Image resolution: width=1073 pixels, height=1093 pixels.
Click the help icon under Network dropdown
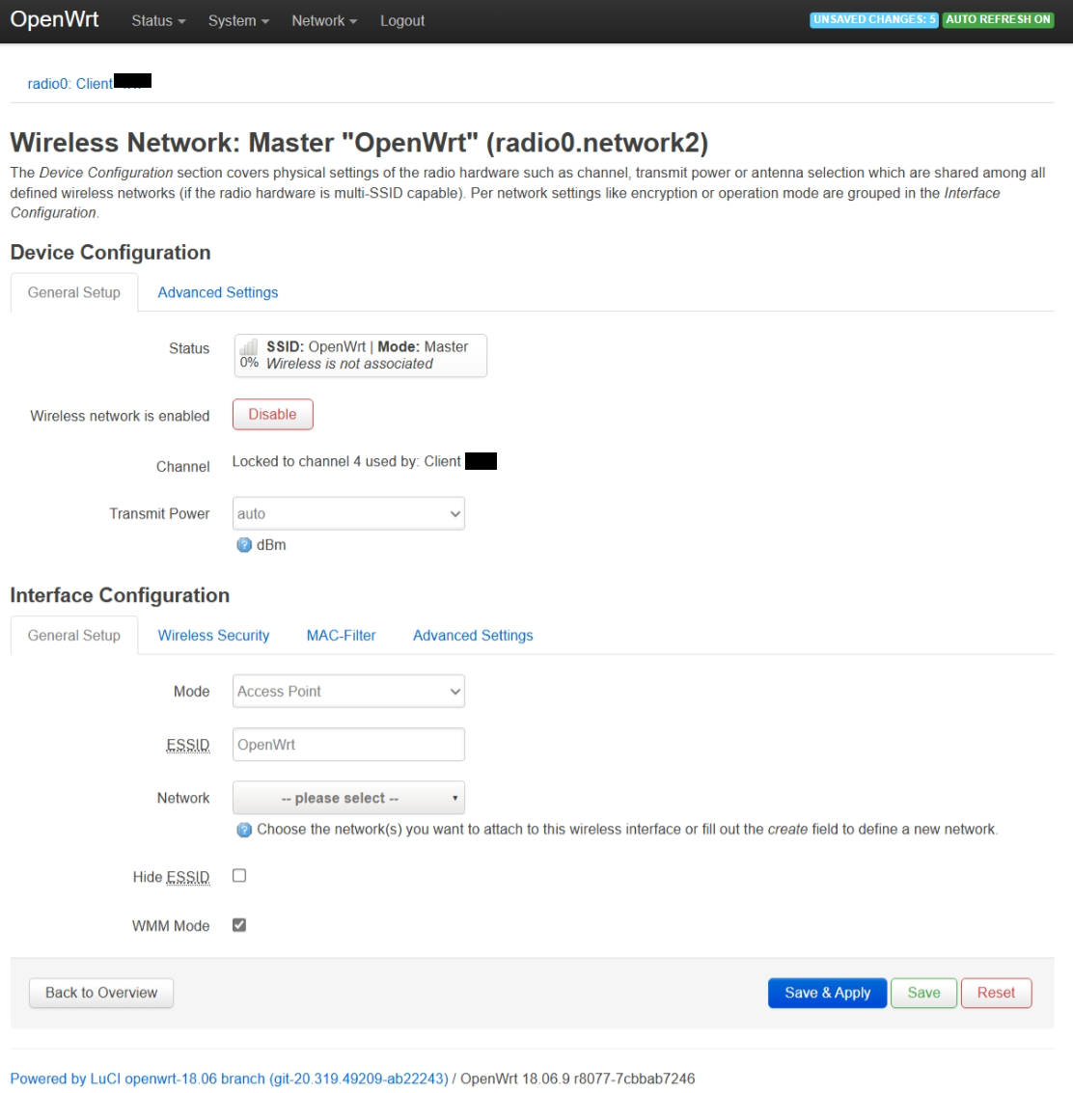[244, 830]
